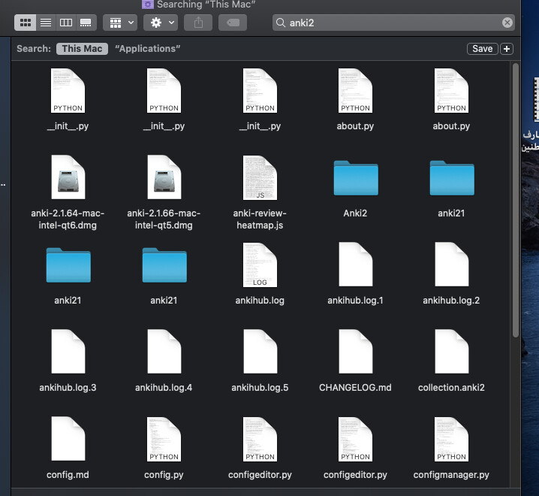Click the Share toolbar button
The image size is (539, 496).
pyautogui.click(x=199, y=23)
